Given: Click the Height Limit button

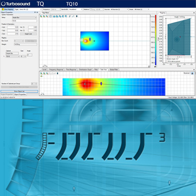Looking at the screenshot, I should point(28,34).
